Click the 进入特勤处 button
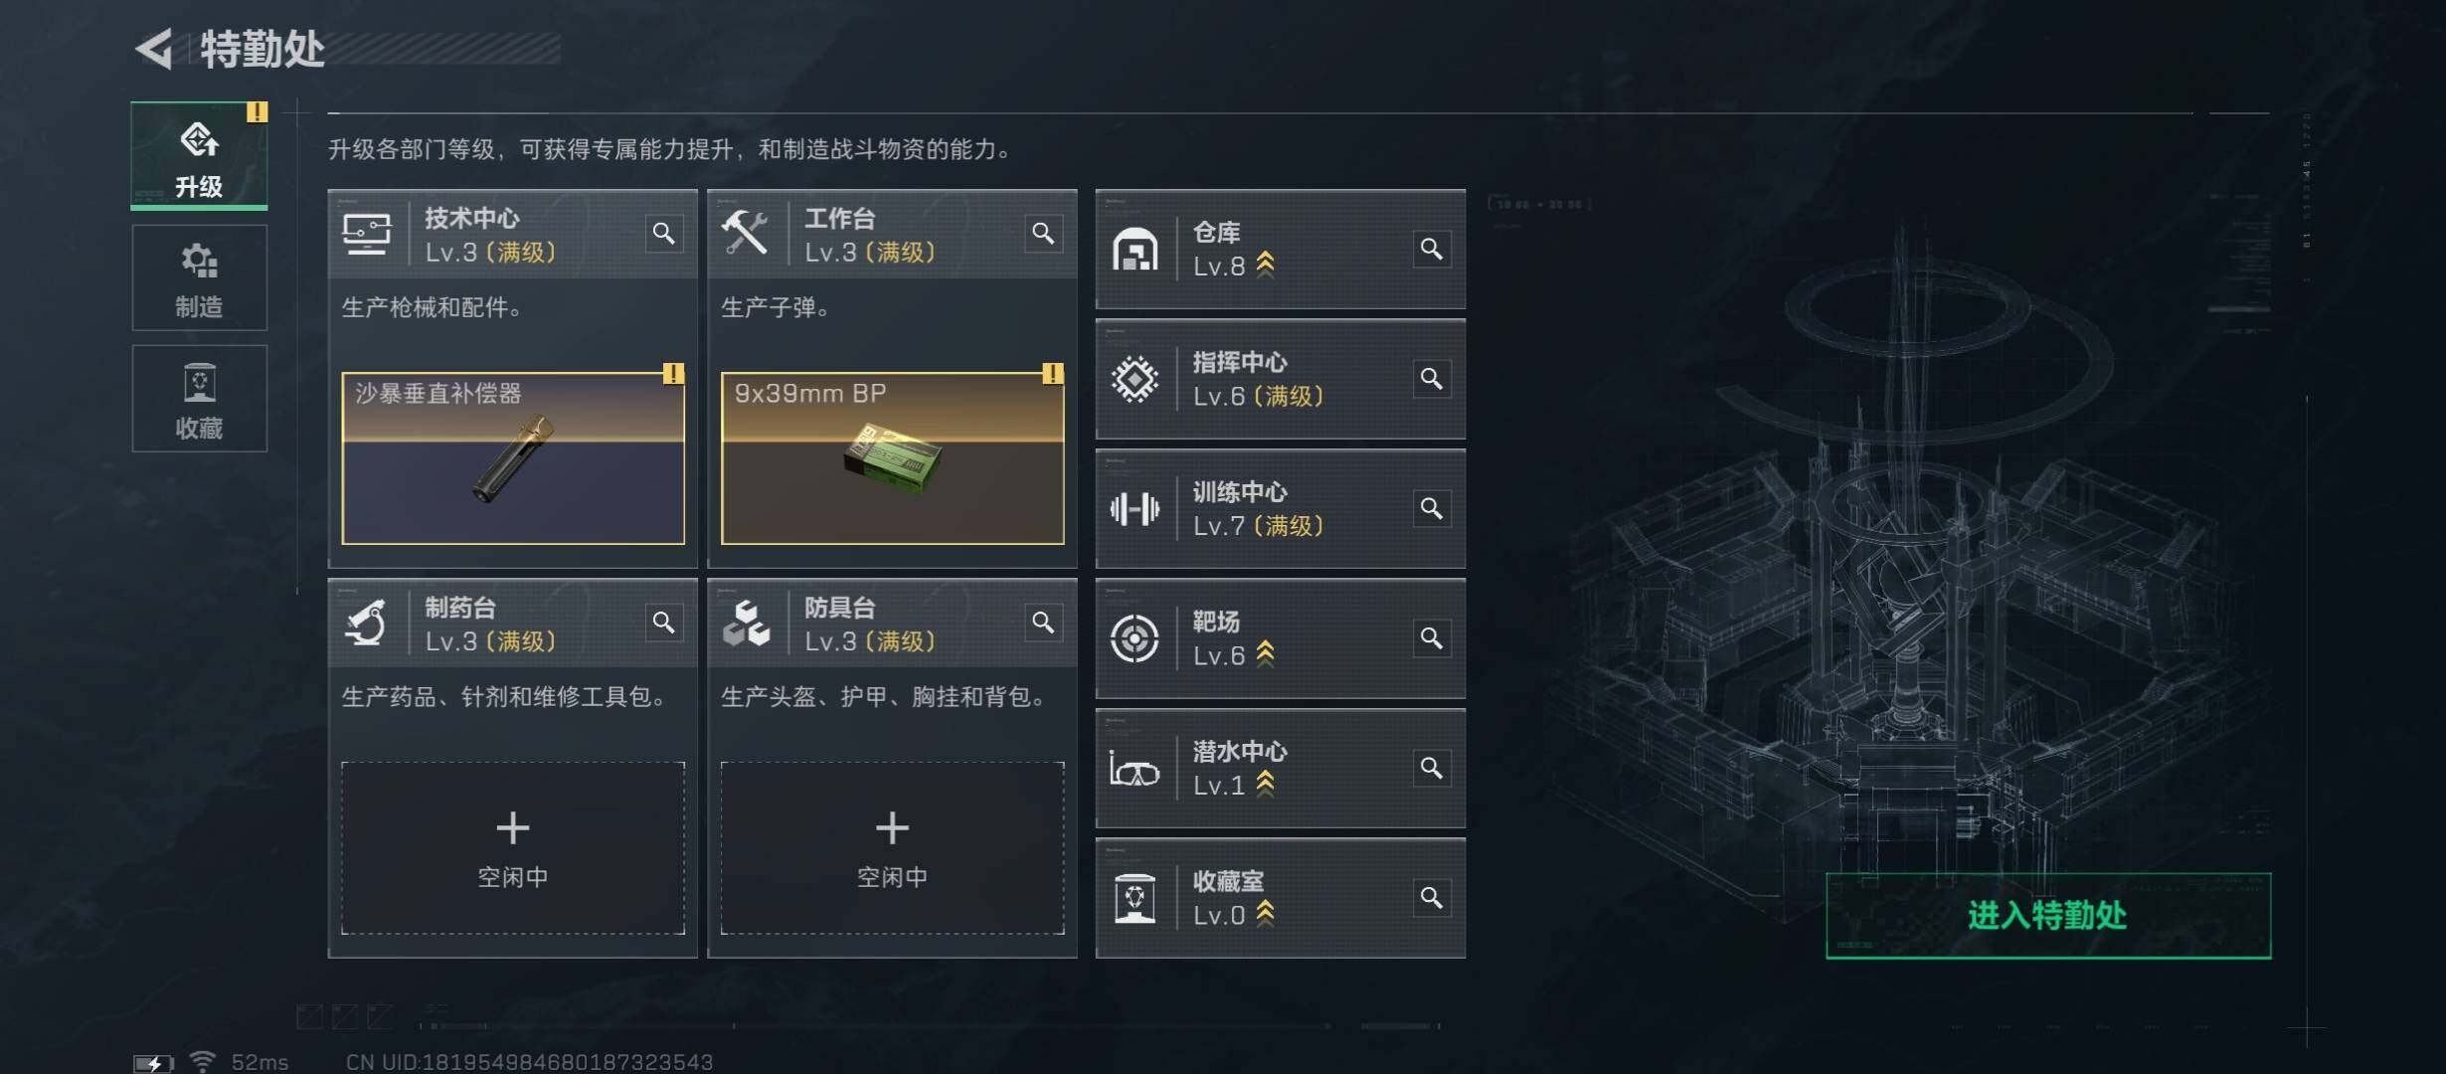 [x=2048, y=916]
